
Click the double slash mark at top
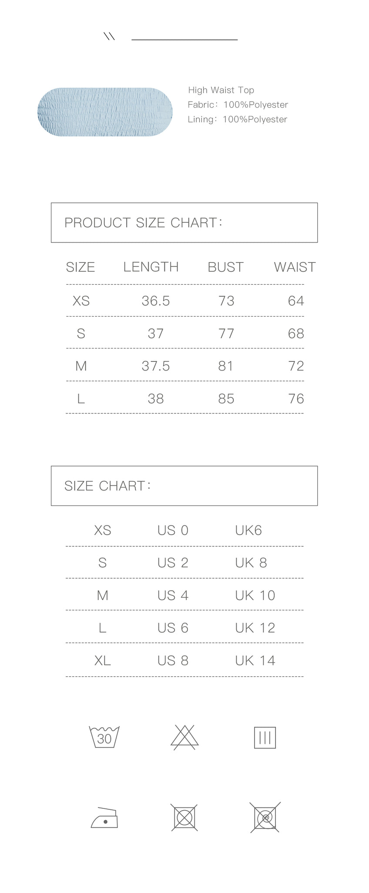109,36
